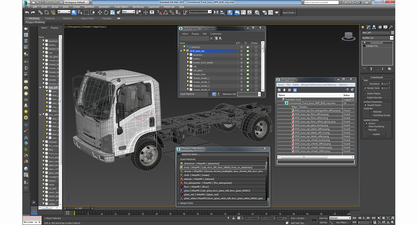Click the Redo arrow in main toolbar
The width and height of the screenshot is (417, 225).
[x=33, y=12]
